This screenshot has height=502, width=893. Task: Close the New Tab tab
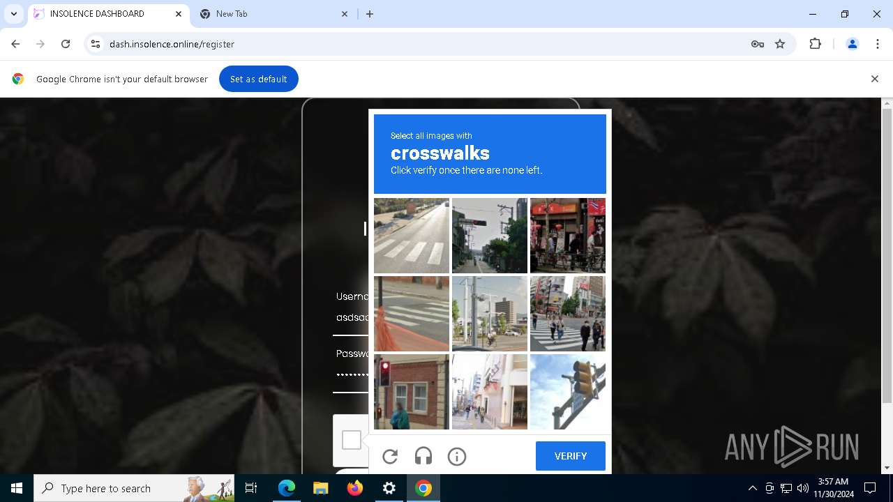pos(345,14)
